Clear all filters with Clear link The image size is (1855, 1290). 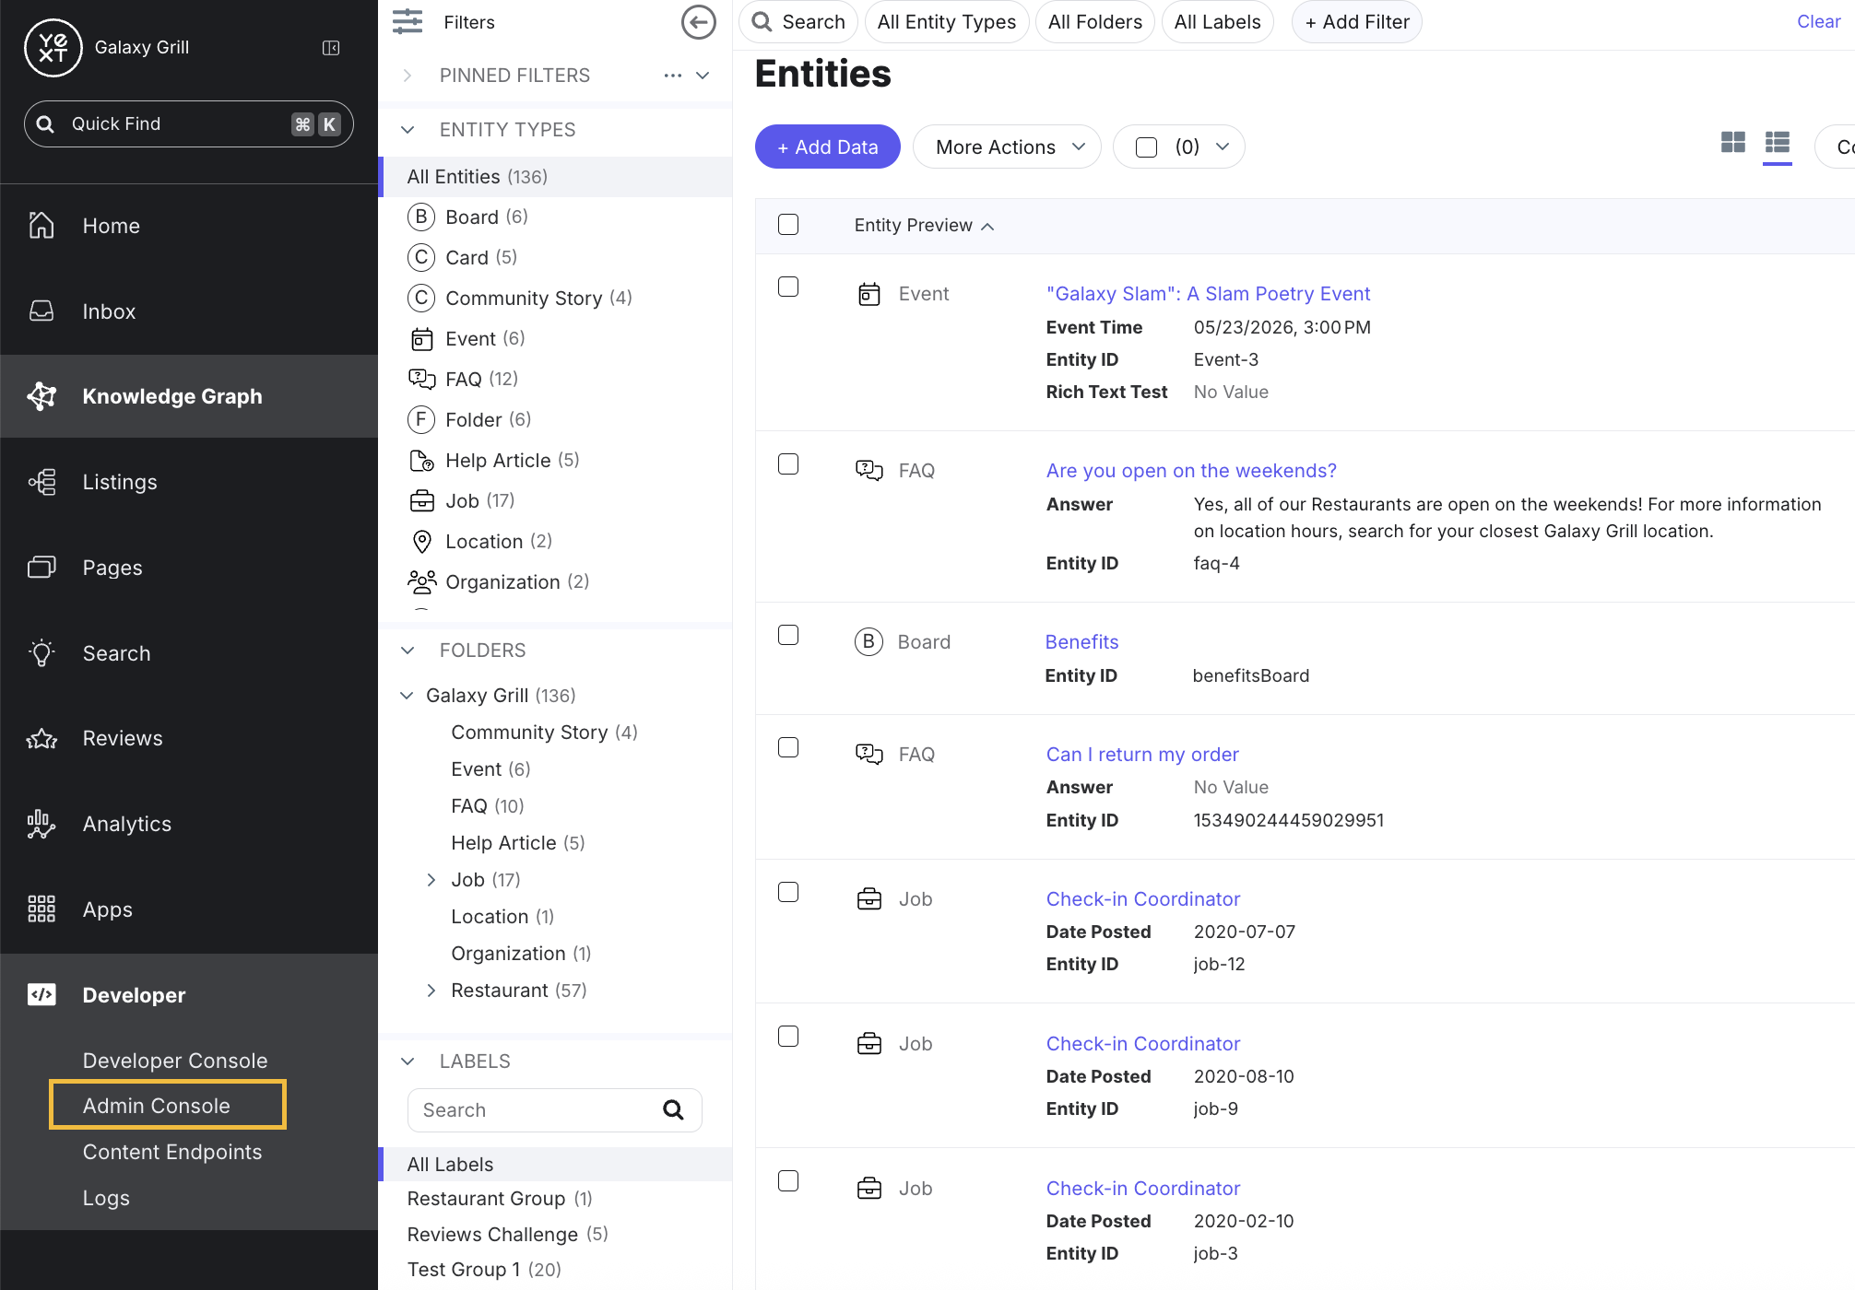point(1818,21)
